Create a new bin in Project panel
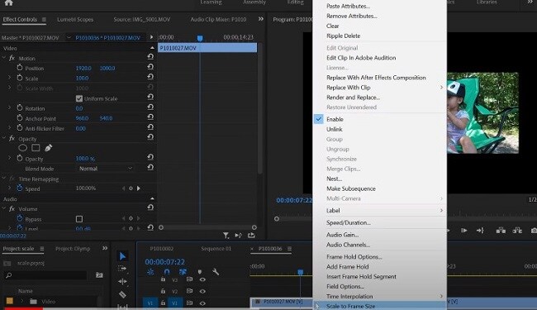537x310 pixels. tap(99, 274)
